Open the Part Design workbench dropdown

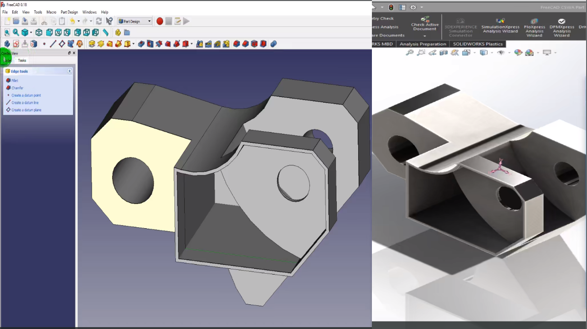pyautogui.click(x=135, y=21)
